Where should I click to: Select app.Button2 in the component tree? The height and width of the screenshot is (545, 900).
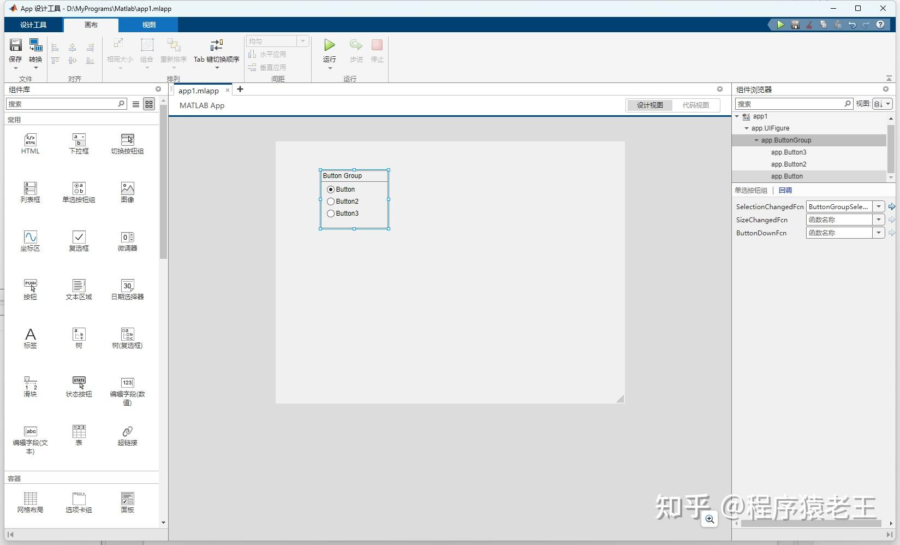789,164
